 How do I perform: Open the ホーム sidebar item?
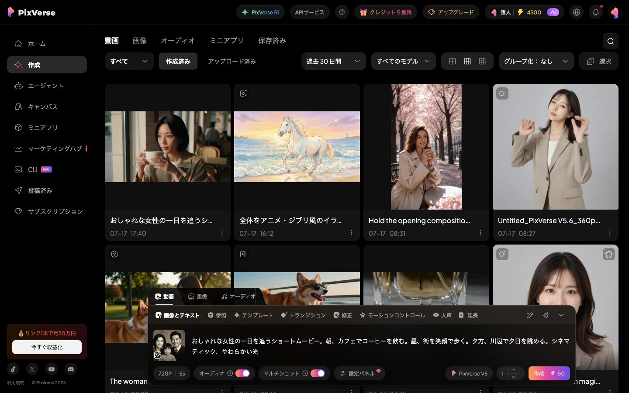[47, 44]
